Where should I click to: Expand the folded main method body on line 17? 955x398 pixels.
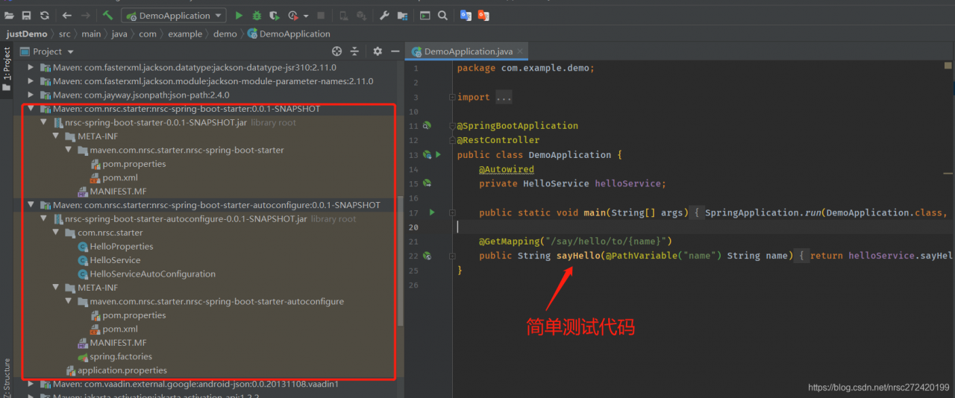pyautogui.click(x=452, y=212)
